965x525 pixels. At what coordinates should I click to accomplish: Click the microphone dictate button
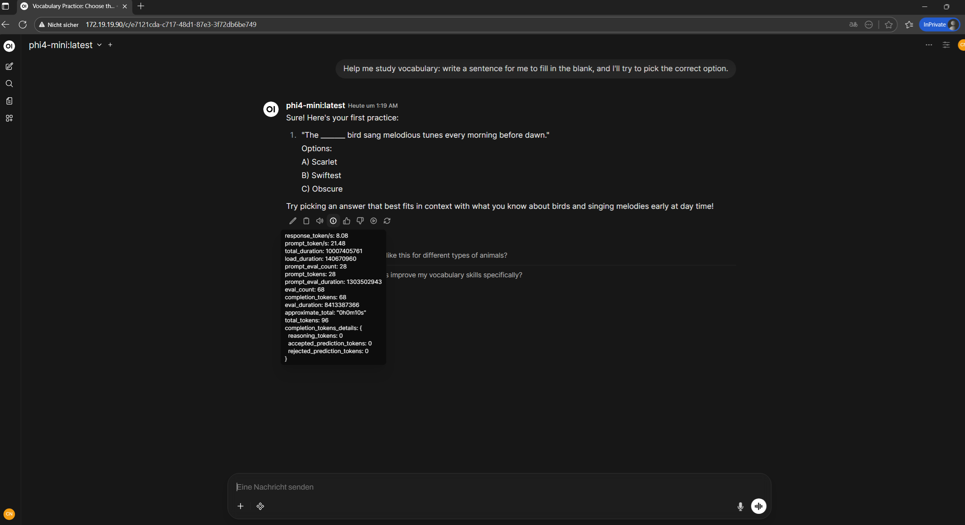coord(740,506)
